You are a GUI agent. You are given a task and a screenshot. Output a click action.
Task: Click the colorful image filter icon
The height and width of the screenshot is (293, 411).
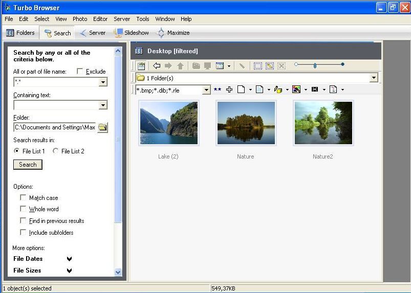point(296,89)
